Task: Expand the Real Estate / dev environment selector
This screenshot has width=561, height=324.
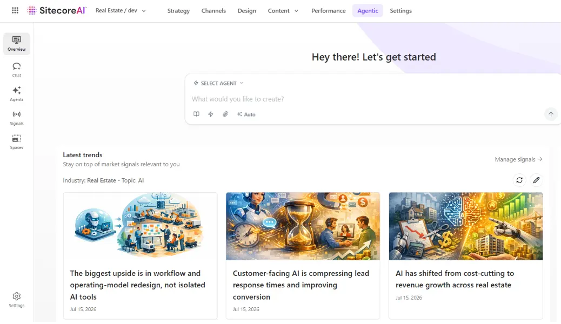Action: (x=121, y=11)
